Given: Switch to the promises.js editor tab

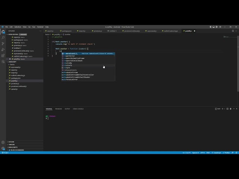Looking at the screenshot, I should (x=97, y=31).
